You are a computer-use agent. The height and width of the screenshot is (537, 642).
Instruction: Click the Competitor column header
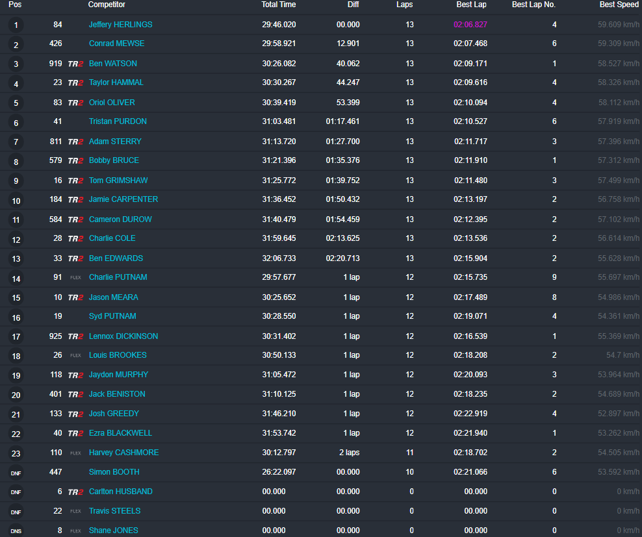pyautogui.click(x=107, y=5)
